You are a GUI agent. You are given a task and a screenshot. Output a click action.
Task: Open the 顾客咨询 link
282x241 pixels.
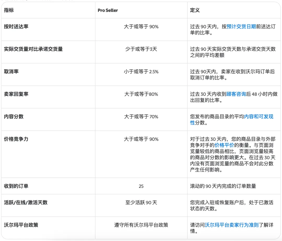pos(236,94)
